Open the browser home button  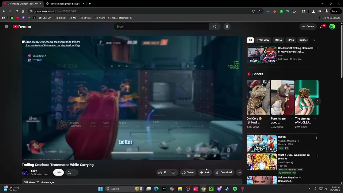click(x=23, y=11)
